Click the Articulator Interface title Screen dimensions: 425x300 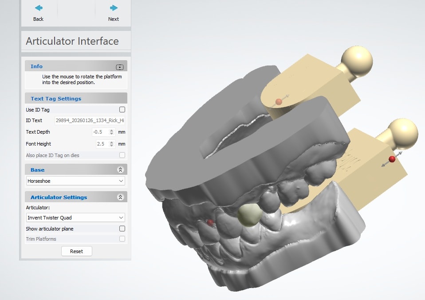pos(72,41)
